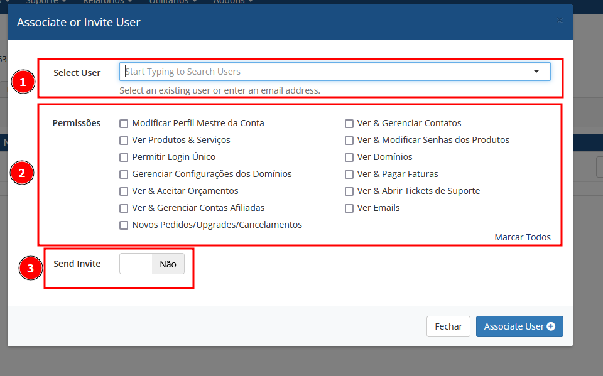The image size is (603, 376).
Task: Open the Utilitários menu behind the dialog
Action: (173, 2)
